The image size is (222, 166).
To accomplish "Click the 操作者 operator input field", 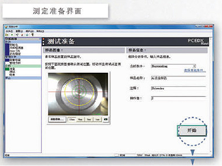I will click(x=178, y=98).
